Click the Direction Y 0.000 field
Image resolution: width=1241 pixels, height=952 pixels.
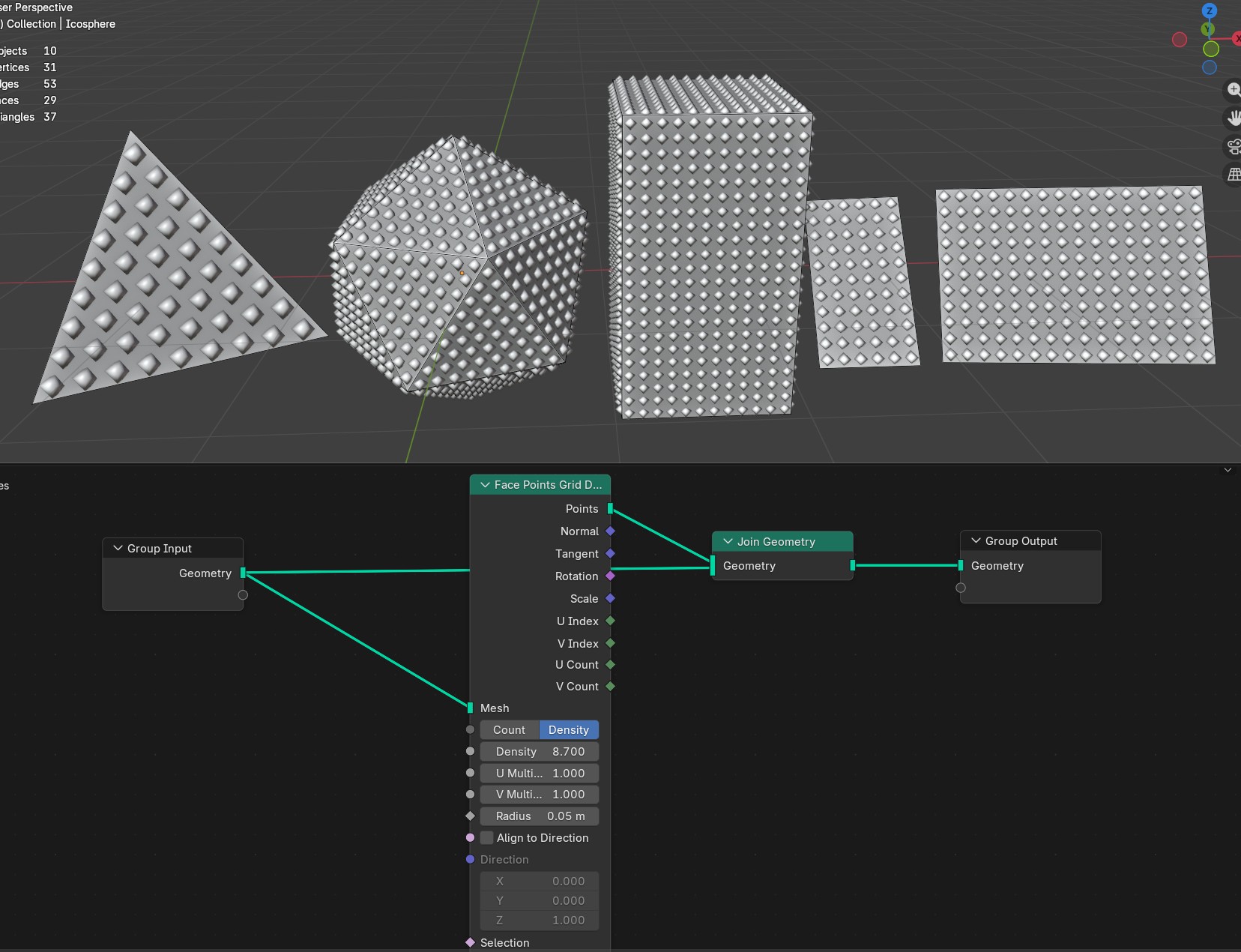540,900
